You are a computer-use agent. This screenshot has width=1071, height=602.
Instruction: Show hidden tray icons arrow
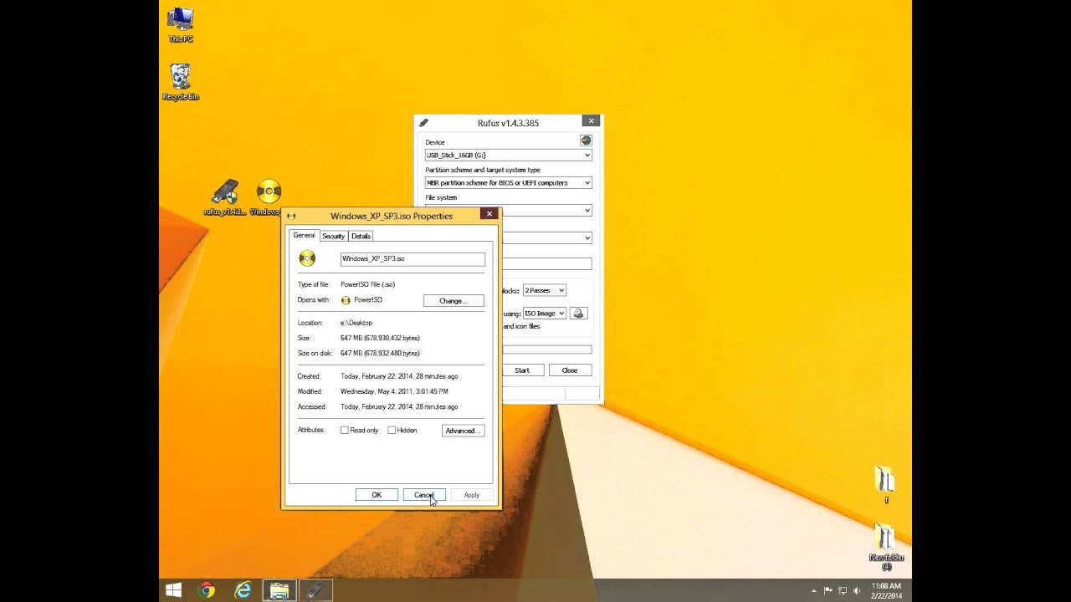pyautogui.click(x=813, y=590)
